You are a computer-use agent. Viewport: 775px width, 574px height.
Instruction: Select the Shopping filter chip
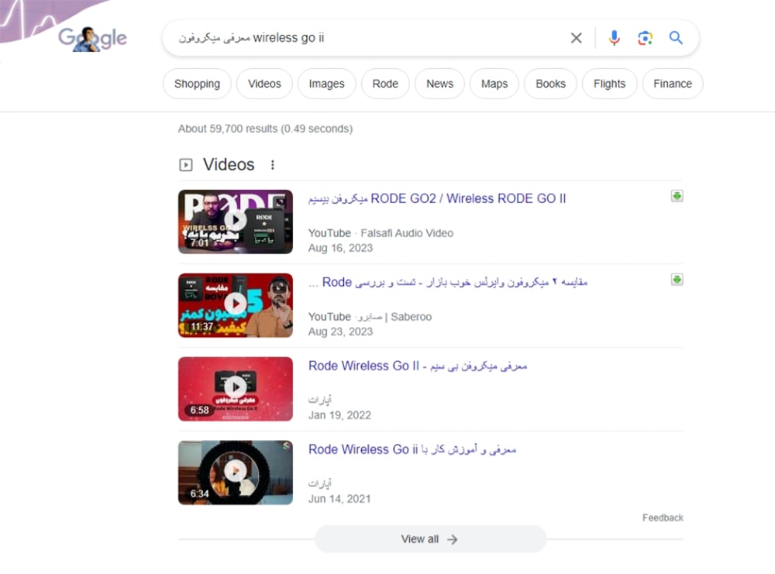point(197,84)
